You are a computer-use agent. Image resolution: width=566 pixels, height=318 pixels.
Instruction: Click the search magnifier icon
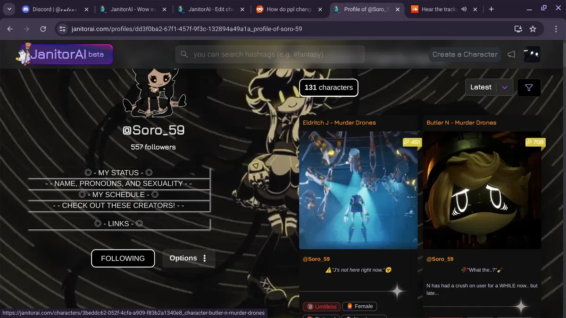[x=184, y=54]
